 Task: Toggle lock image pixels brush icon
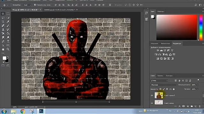pos(164,89)
